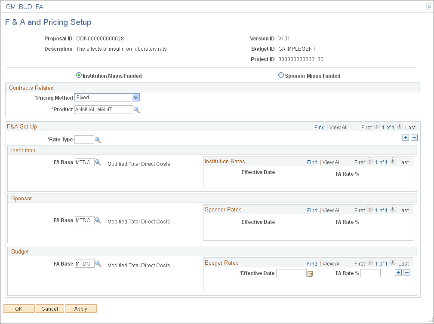434x324 pixels.
Task: Focus the Institution FA Base field
Action: pos(85,162)
